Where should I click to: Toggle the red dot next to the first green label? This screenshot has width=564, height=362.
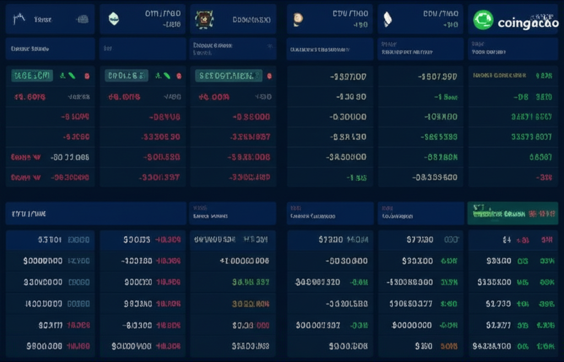tap(86, 76)
